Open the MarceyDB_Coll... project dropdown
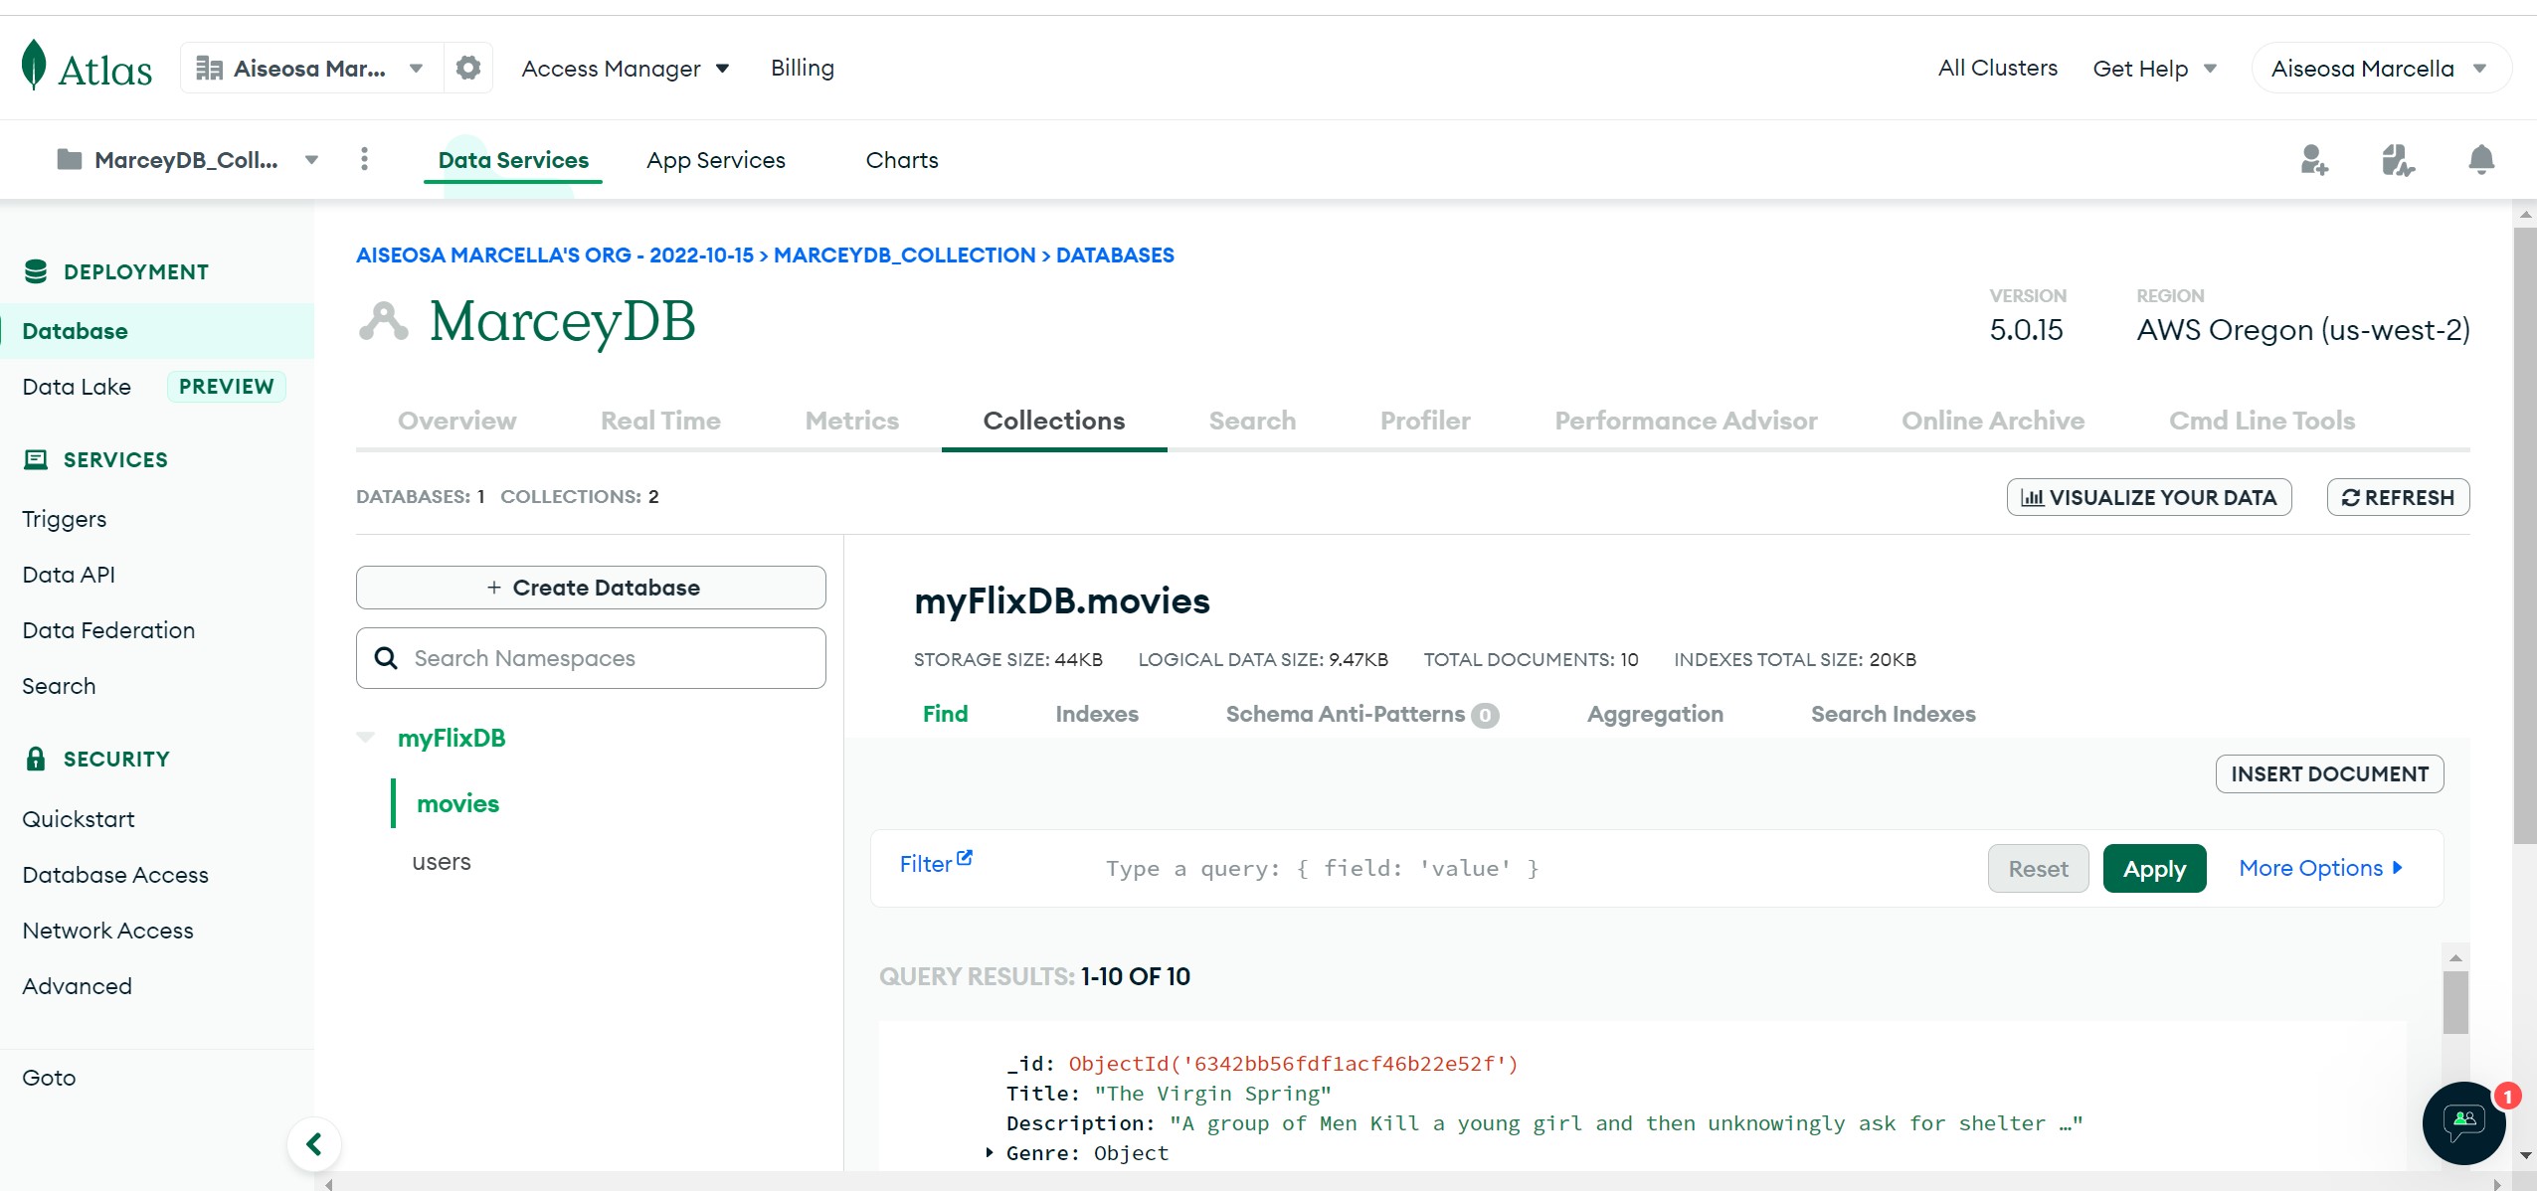The image size is (2537, 1191). pos(189,159)
